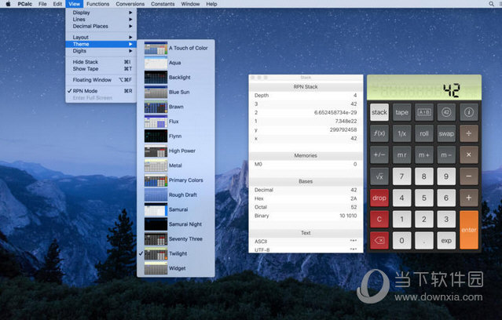
Task: Toggle the stack button on calculator
Action: tap(379, 112)
